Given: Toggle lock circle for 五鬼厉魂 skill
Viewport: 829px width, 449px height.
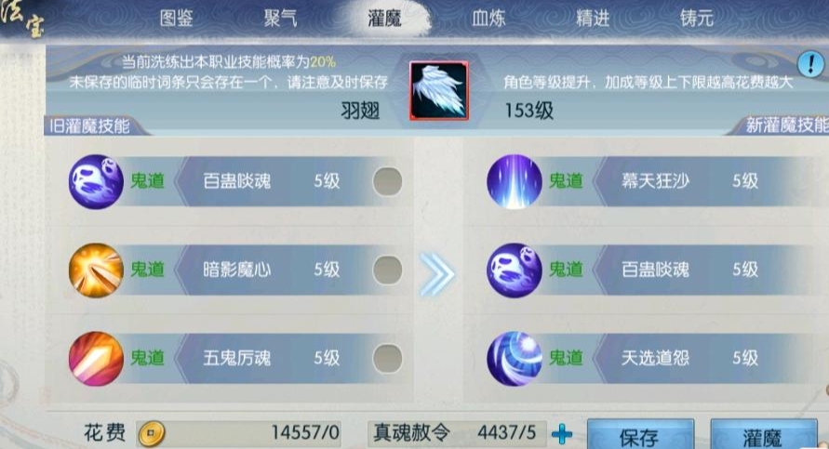Looking at the screenshot, I should (388, 359).
